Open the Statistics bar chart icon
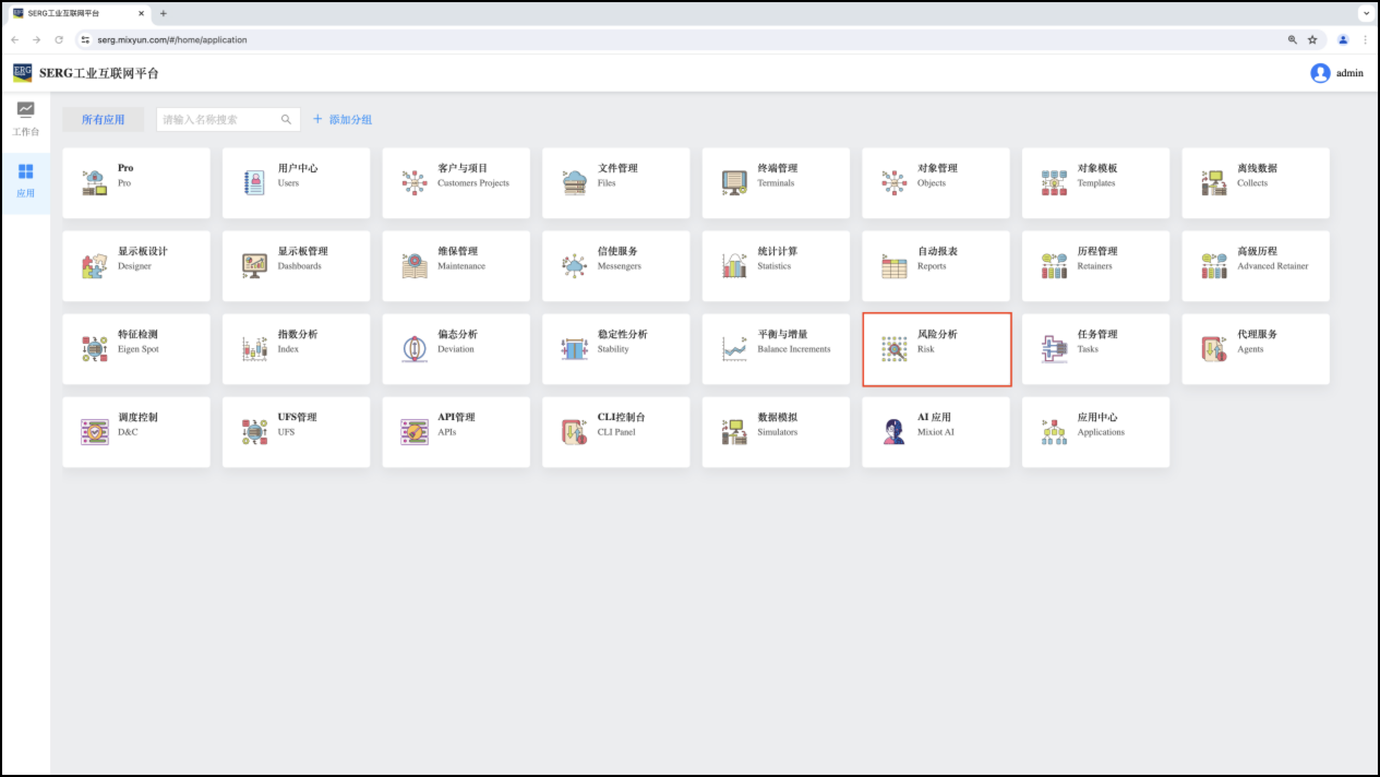This screenshot has height=777, width=1380. click(734, 266)
